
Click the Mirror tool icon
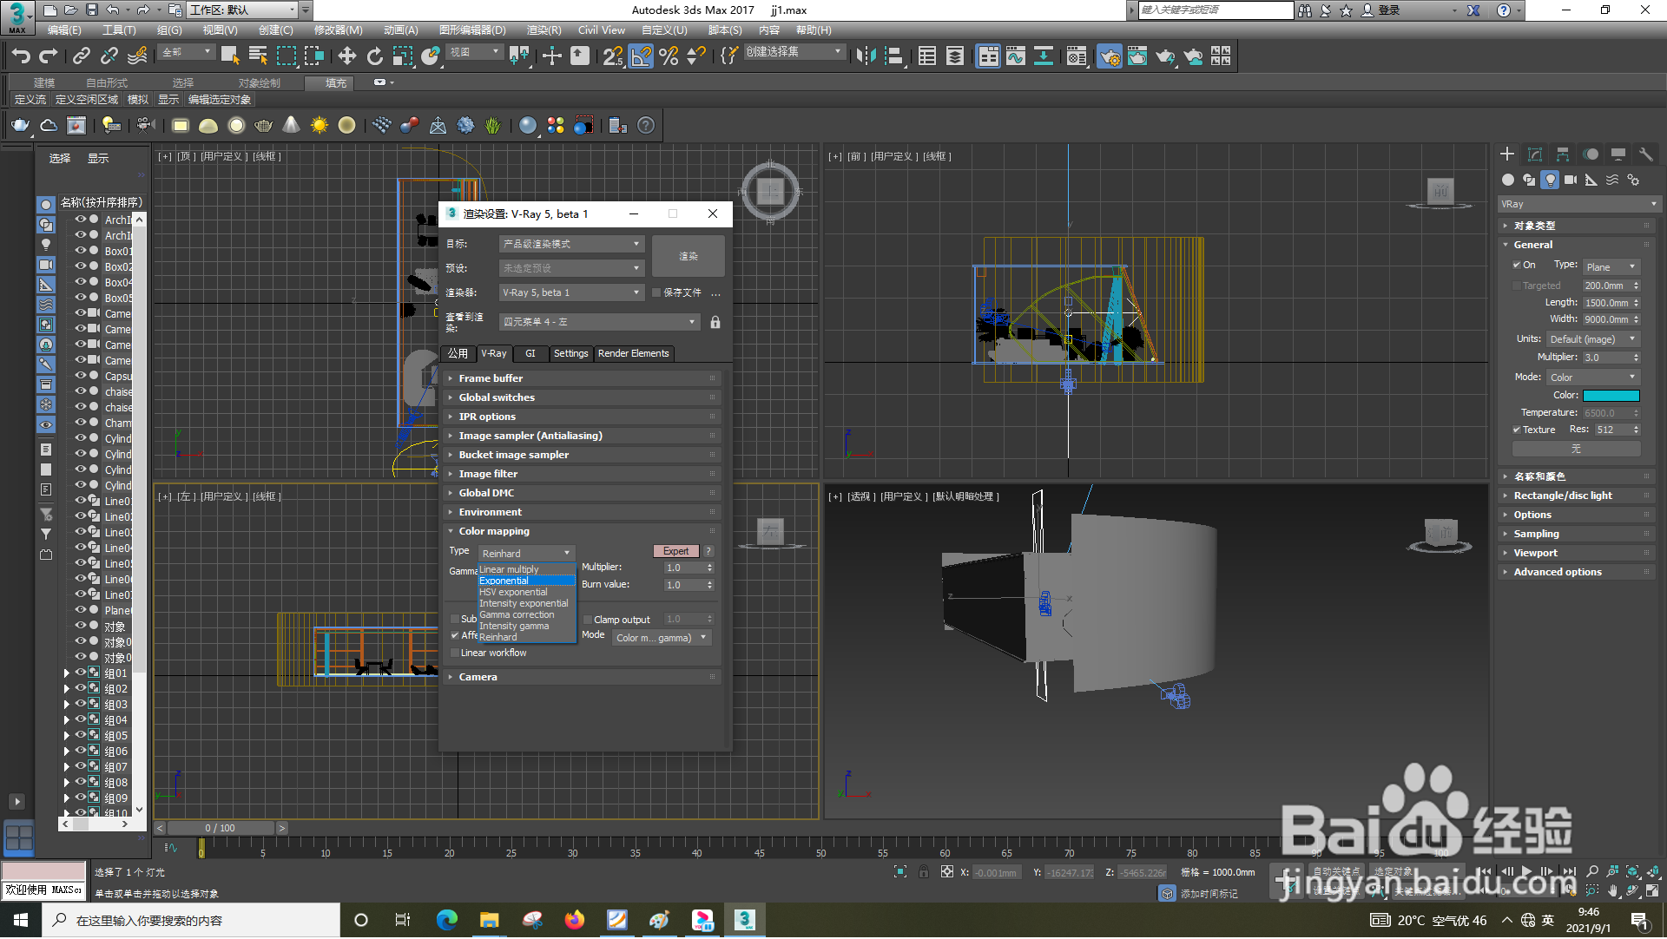[866, 56]
